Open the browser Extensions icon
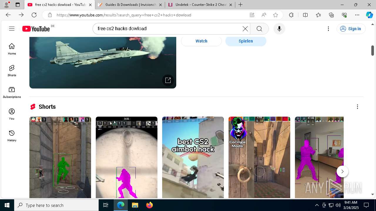This screenshot has height=211, width=376. click(x=291, y=15)
